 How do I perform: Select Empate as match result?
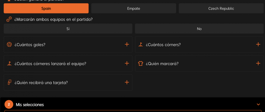point(134,8)
